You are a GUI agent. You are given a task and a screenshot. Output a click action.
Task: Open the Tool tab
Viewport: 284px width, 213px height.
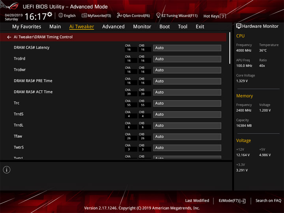pyautogui.click(x=183, y=27)
